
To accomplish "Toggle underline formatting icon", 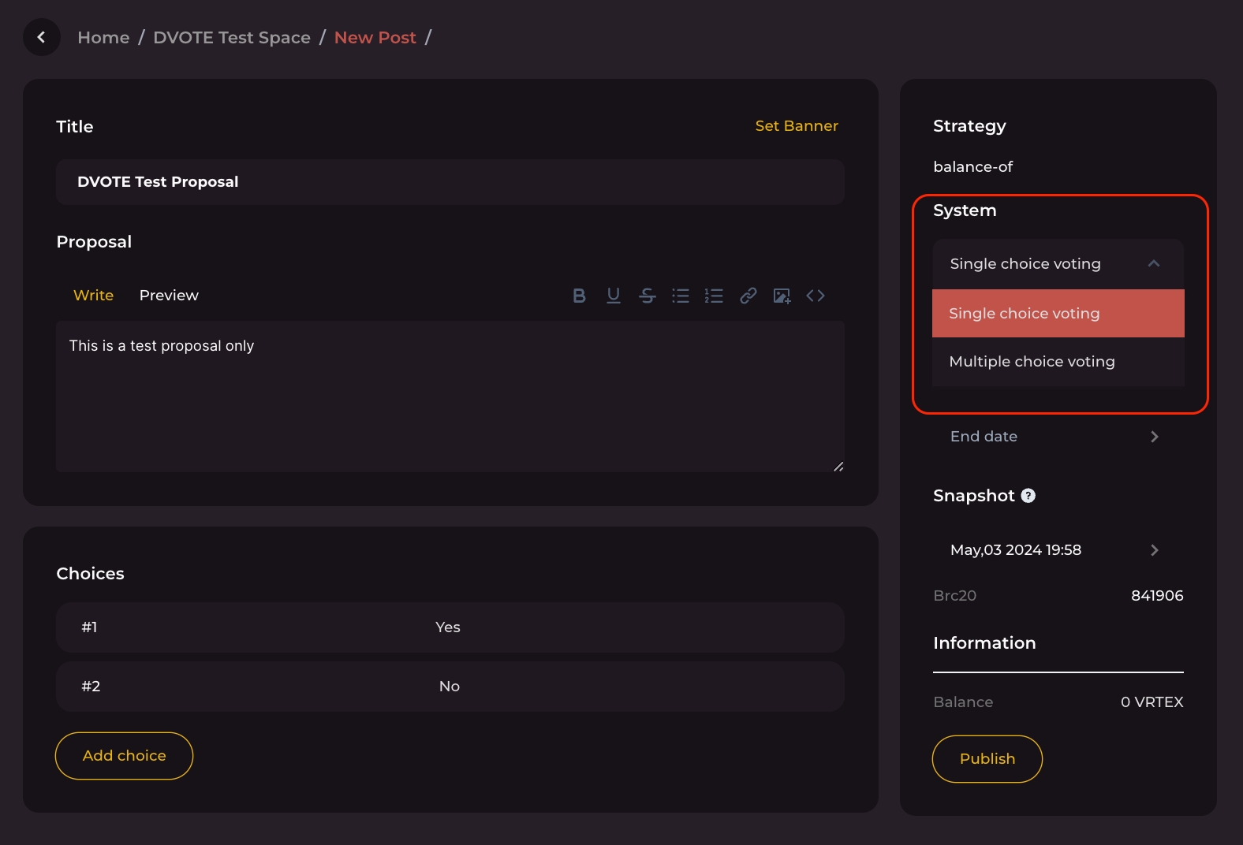I will pyautogui.click(x=613, y=296).
